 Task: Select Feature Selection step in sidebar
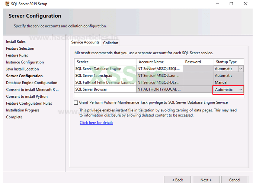[20, 49]
